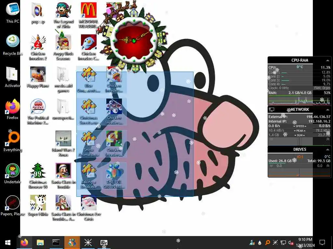Screen dimensions: 333x249
Task: Click the water droplet tray icon
Action: pos(260,243)
